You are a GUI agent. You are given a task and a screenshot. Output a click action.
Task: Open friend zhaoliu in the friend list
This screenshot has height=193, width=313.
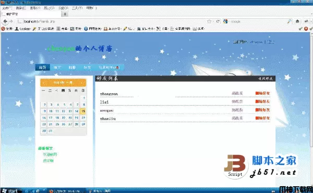pos(108,119)
